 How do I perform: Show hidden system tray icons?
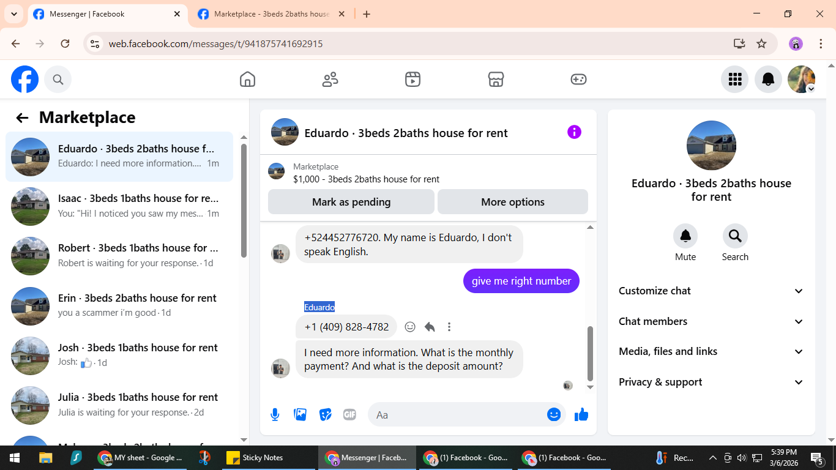[712, 458]
